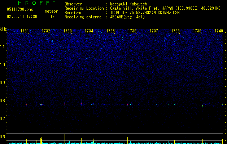
Task: Click the grey frequency range bar on left axis
Action: (x=7, y=95)
